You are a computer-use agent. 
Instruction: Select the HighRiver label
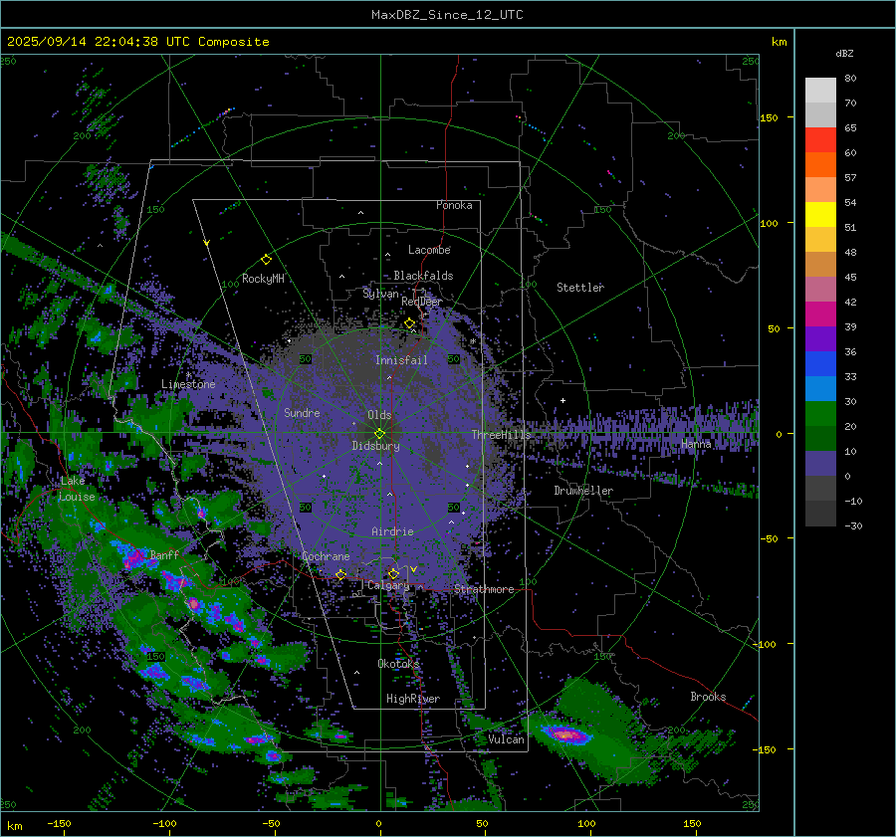coord(413,699)
